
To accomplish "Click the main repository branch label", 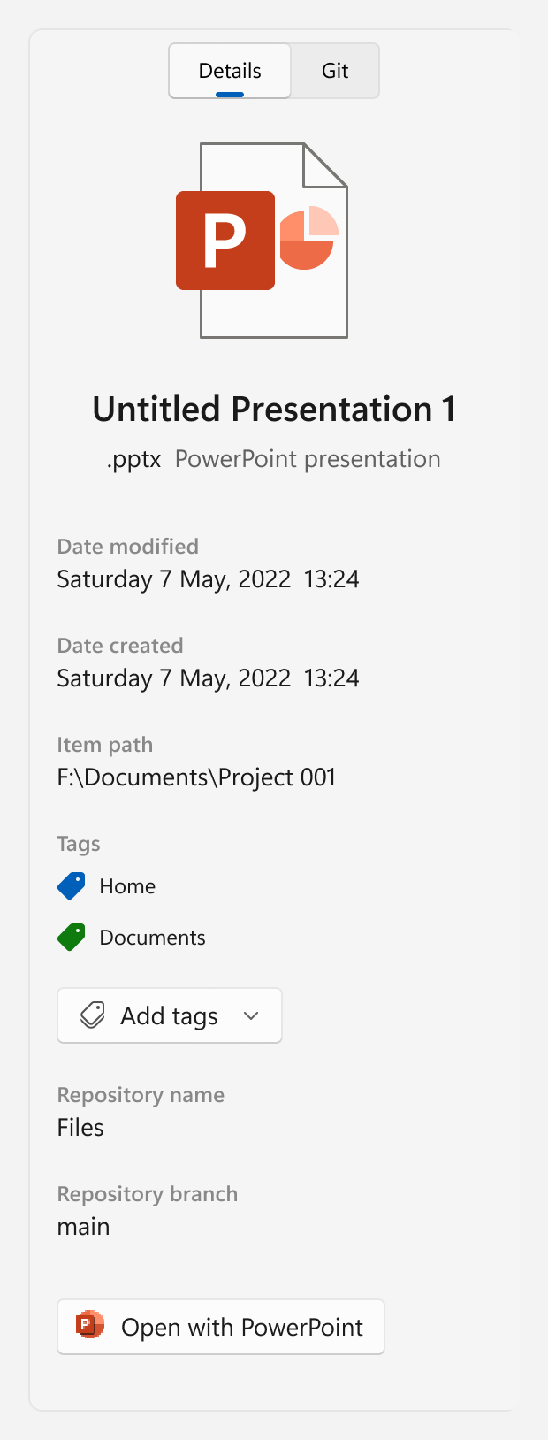I will 83,1226.
